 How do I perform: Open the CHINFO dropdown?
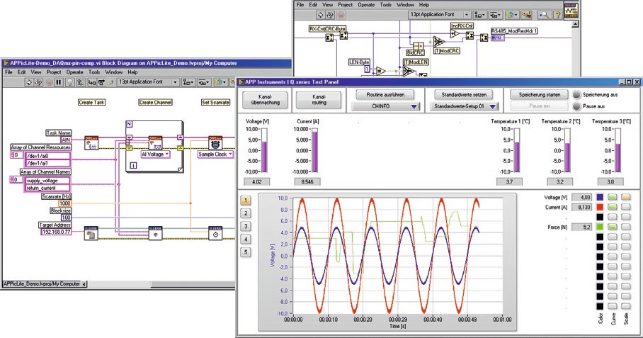pyautogui.click(x=385, y=106)
